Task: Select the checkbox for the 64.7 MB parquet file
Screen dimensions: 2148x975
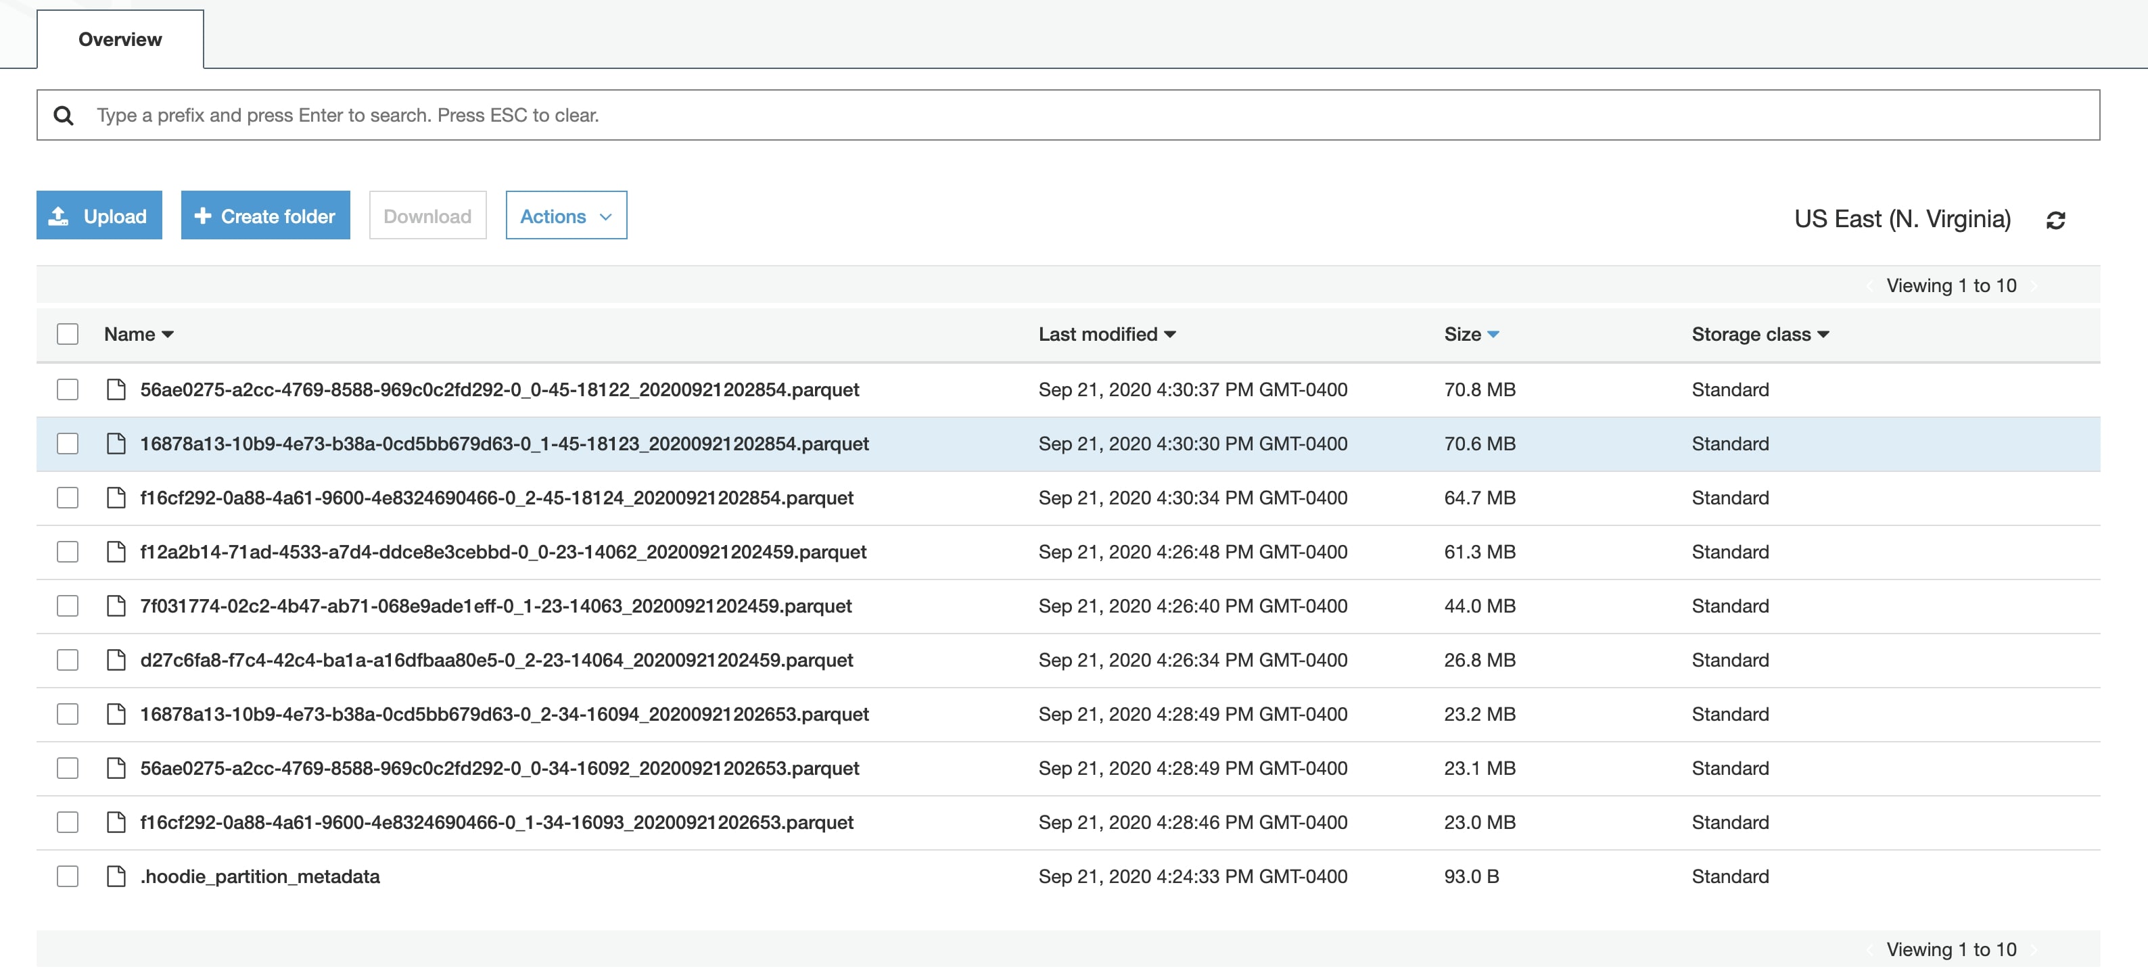Action: coord(68,498)
